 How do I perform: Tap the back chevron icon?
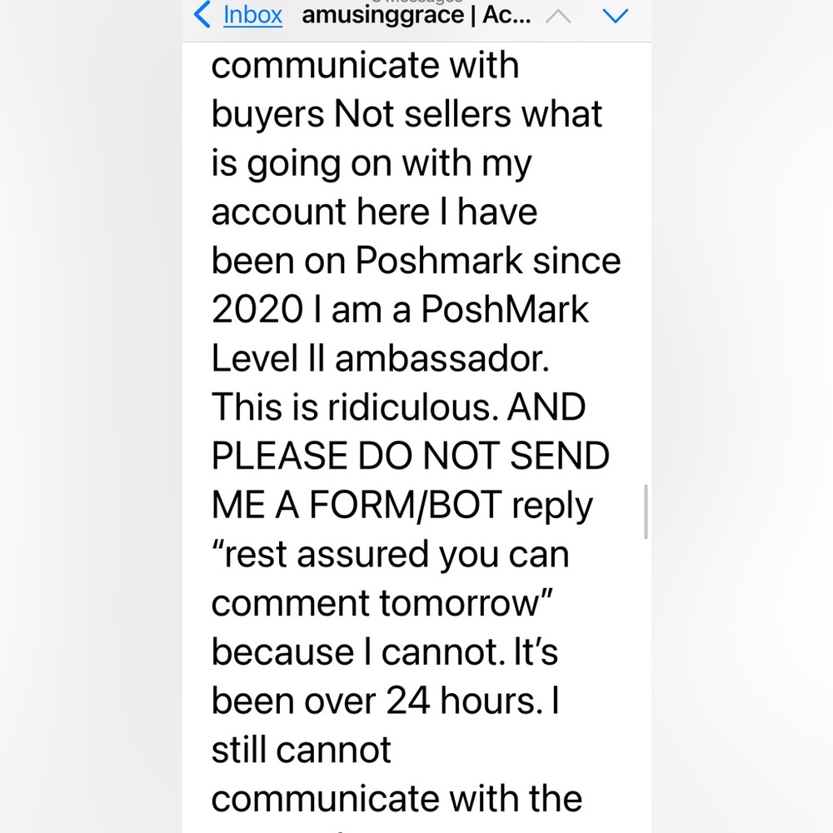202,15
